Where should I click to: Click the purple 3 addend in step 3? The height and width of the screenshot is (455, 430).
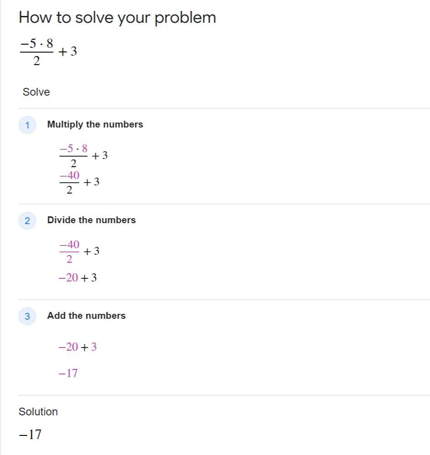click(94, 347)
